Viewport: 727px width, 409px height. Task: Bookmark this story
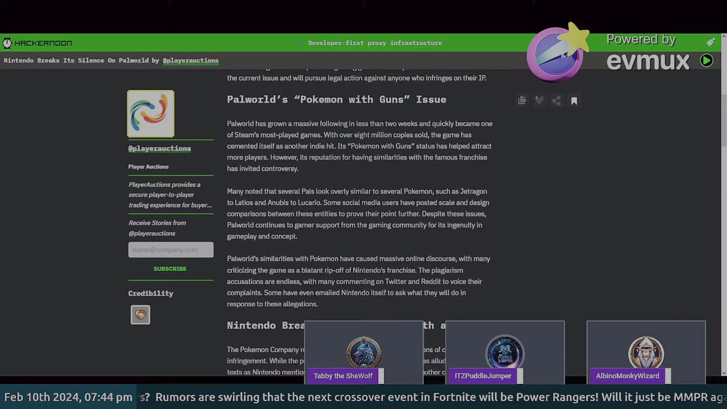574,101
